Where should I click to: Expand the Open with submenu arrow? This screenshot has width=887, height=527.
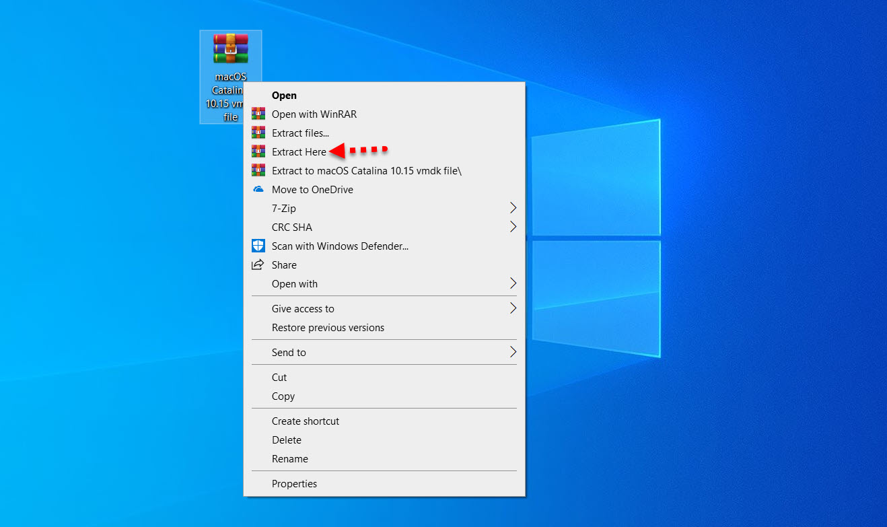point(513,283)
